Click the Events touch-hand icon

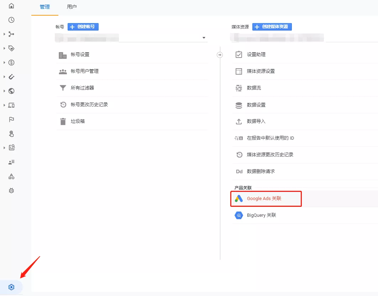11,134
